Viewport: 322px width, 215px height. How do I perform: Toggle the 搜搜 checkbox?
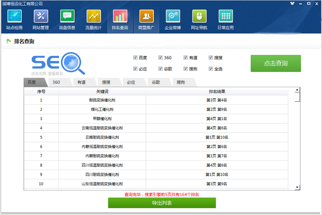coord(211,57)
